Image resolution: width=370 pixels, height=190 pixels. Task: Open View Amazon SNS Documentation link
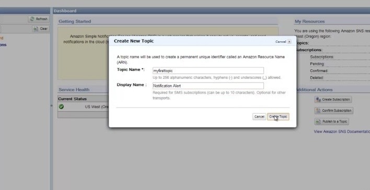342,132
